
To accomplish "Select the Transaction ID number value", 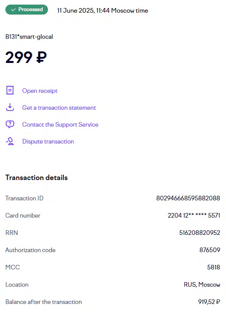I will tap(188, 198).
